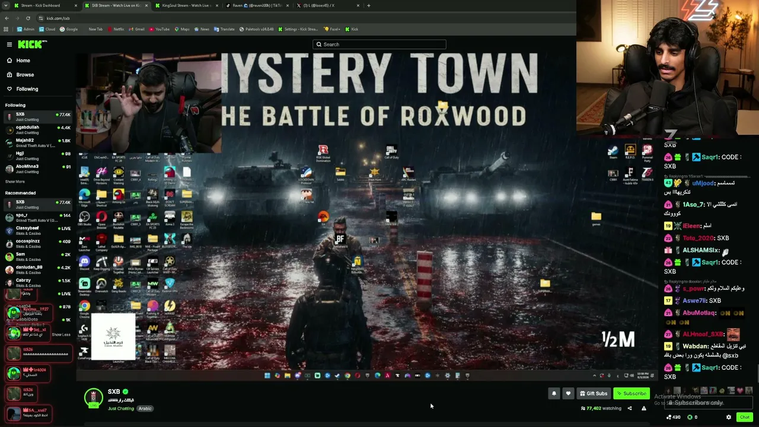Go back using the browser back arrow
Screen dimensions: 759x427
click(7, 18)
